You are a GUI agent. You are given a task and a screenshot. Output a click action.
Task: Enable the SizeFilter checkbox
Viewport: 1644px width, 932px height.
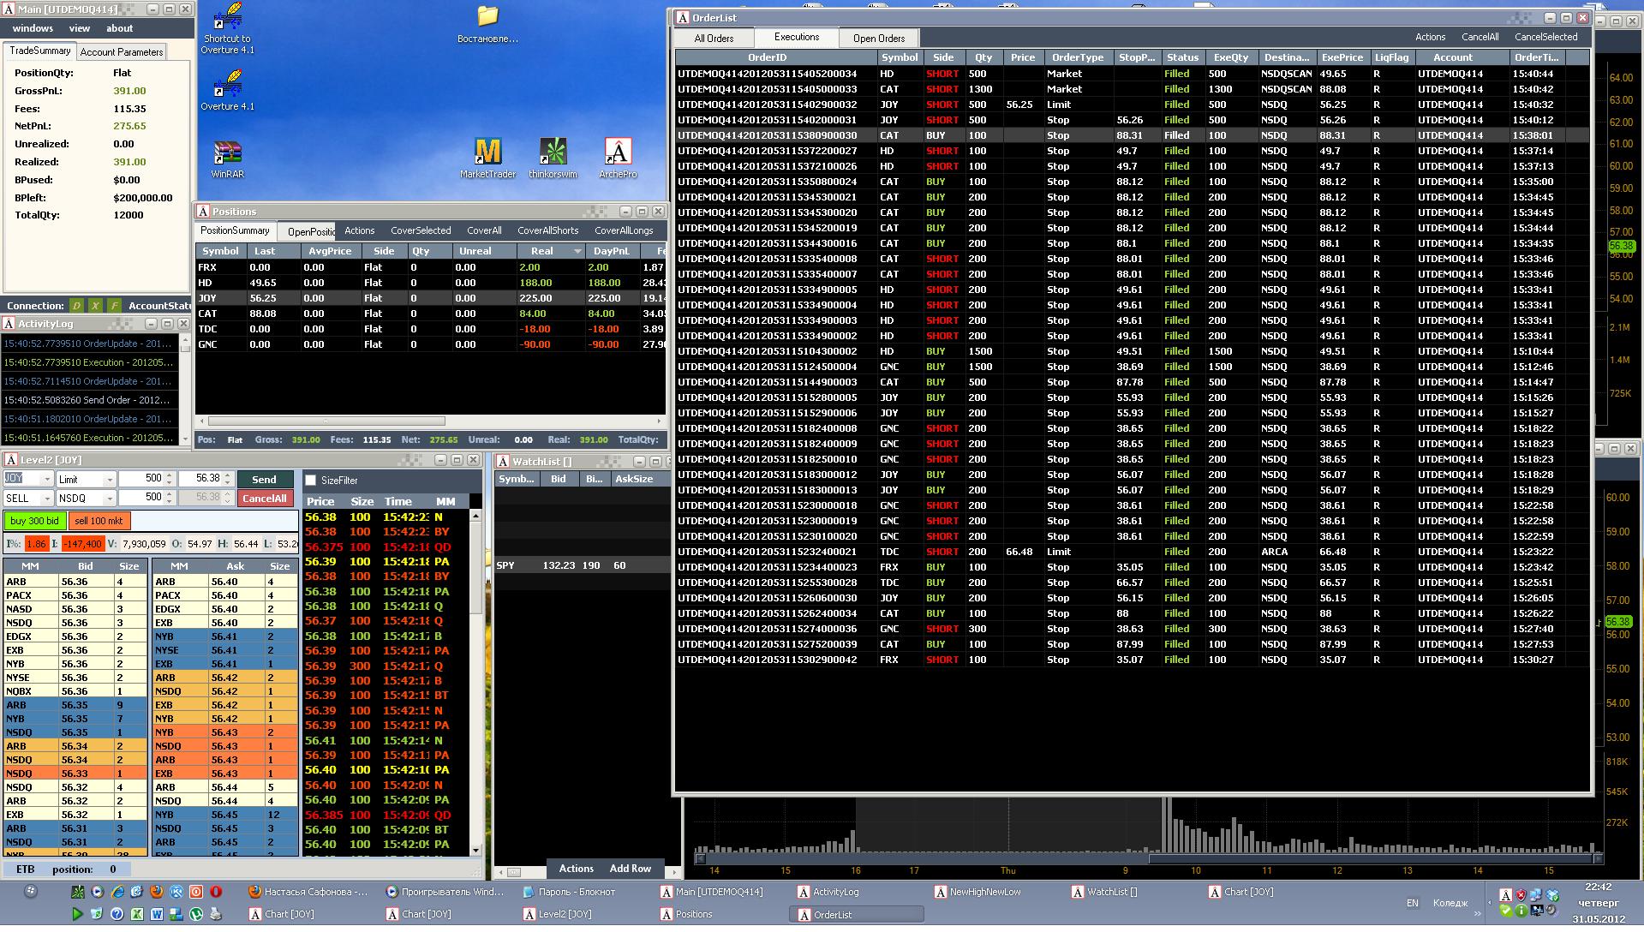(x=311, y=481)
